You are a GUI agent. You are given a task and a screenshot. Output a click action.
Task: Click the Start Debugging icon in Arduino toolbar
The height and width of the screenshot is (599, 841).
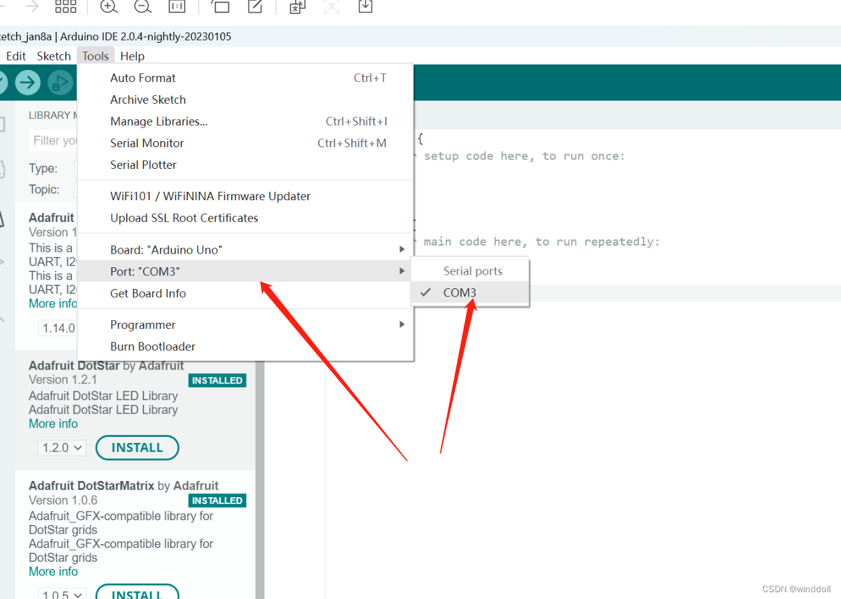tap(60, 83)
